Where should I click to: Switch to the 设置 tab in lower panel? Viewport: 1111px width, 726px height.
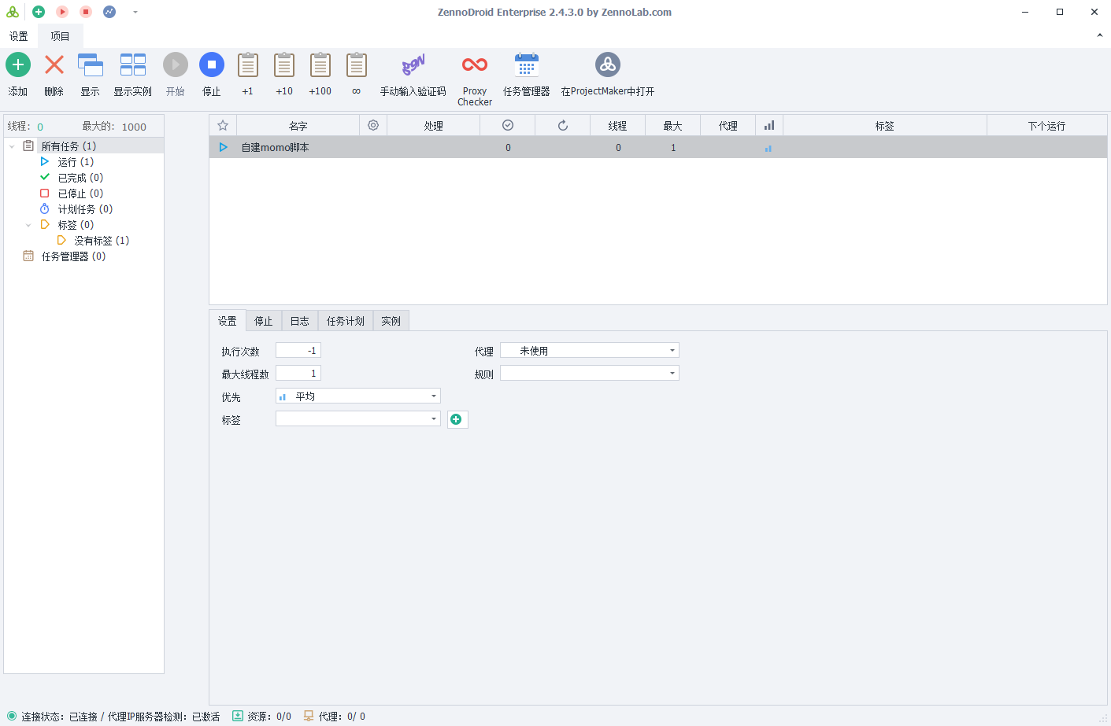(228, 321)
